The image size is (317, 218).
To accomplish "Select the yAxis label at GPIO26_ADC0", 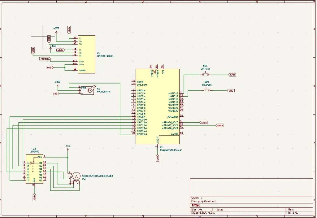I will [204, 123].
